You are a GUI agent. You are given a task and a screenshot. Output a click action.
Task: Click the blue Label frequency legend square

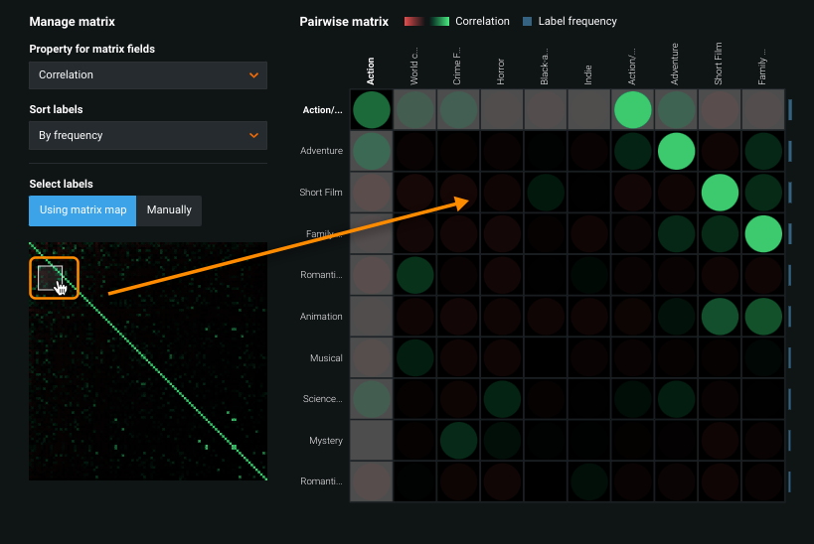coord(527,21)
